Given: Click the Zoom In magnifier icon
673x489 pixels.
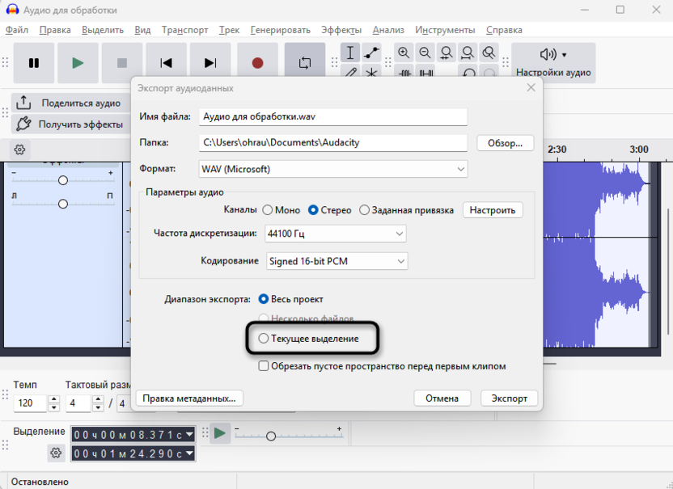Looking at the screenshot, I should 404,53.
